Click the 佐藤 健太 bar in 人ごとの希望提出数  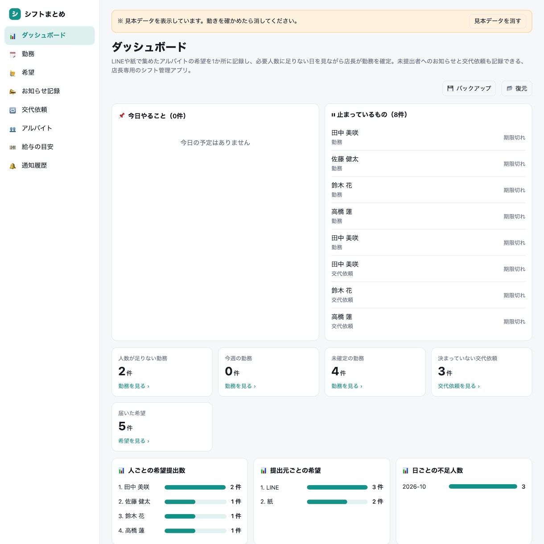point(195,502)
